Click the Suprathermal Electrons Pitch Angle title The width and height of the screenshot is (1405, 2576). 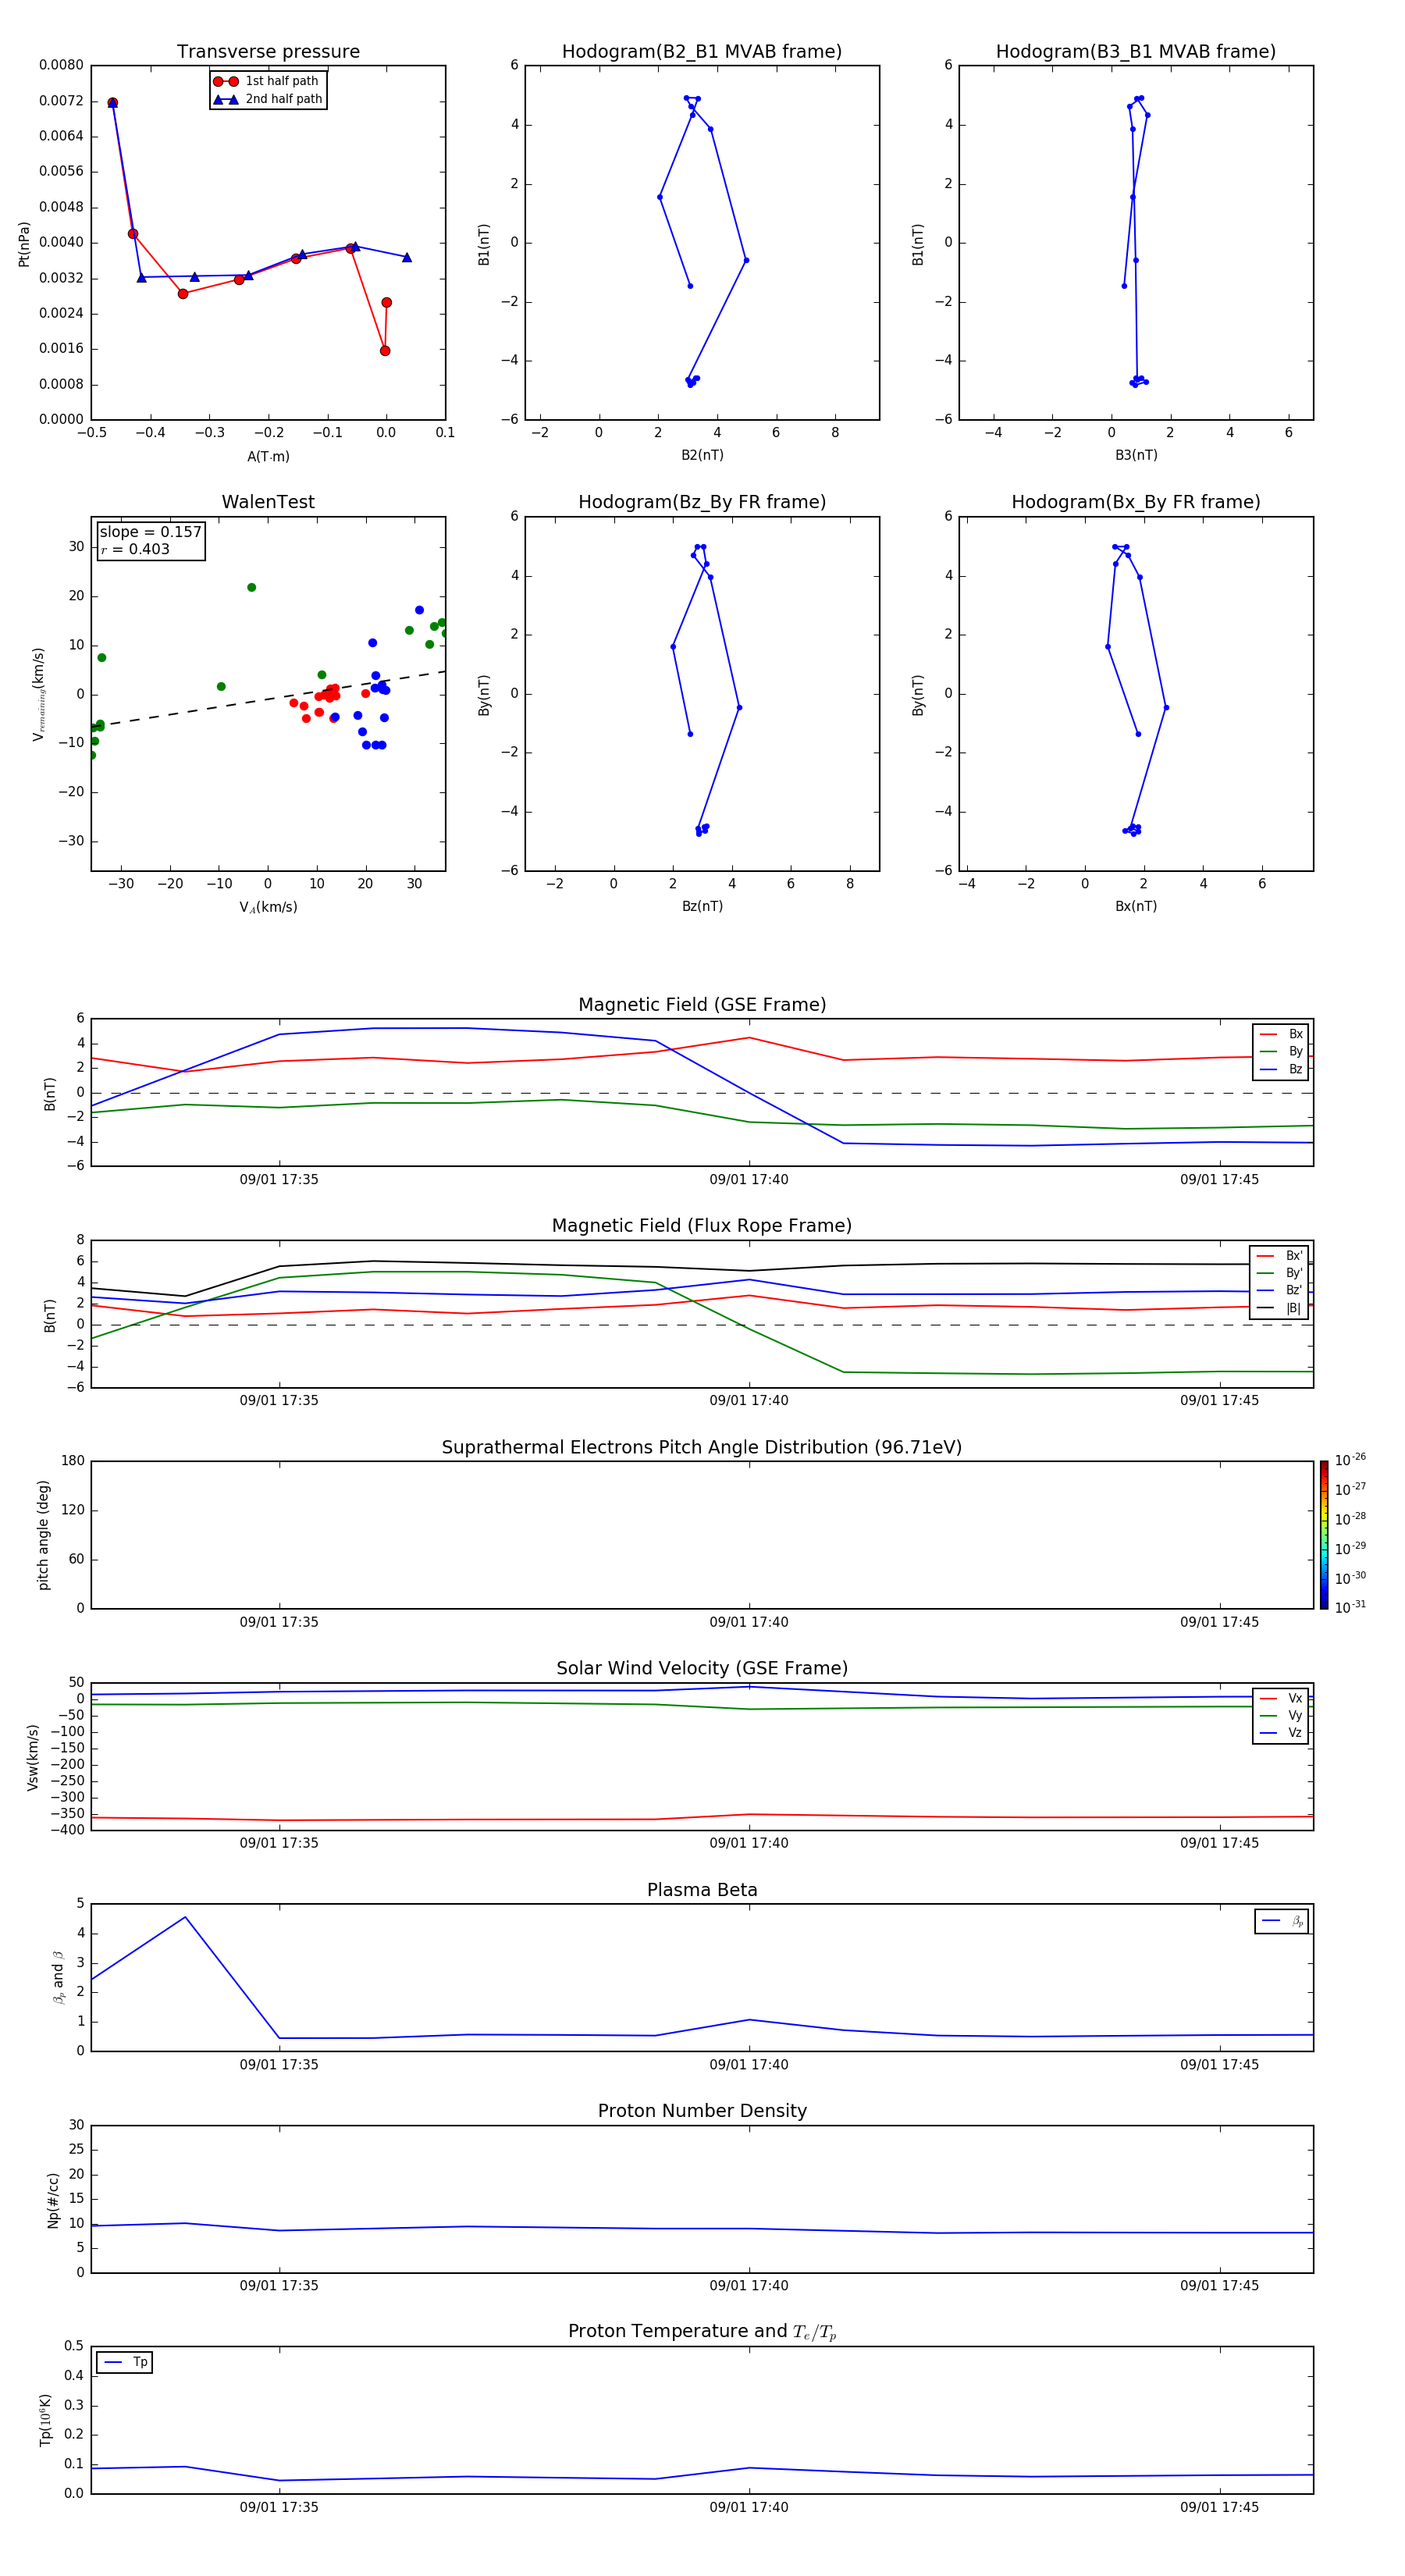pyautogui.click(x=702, y=1447)
